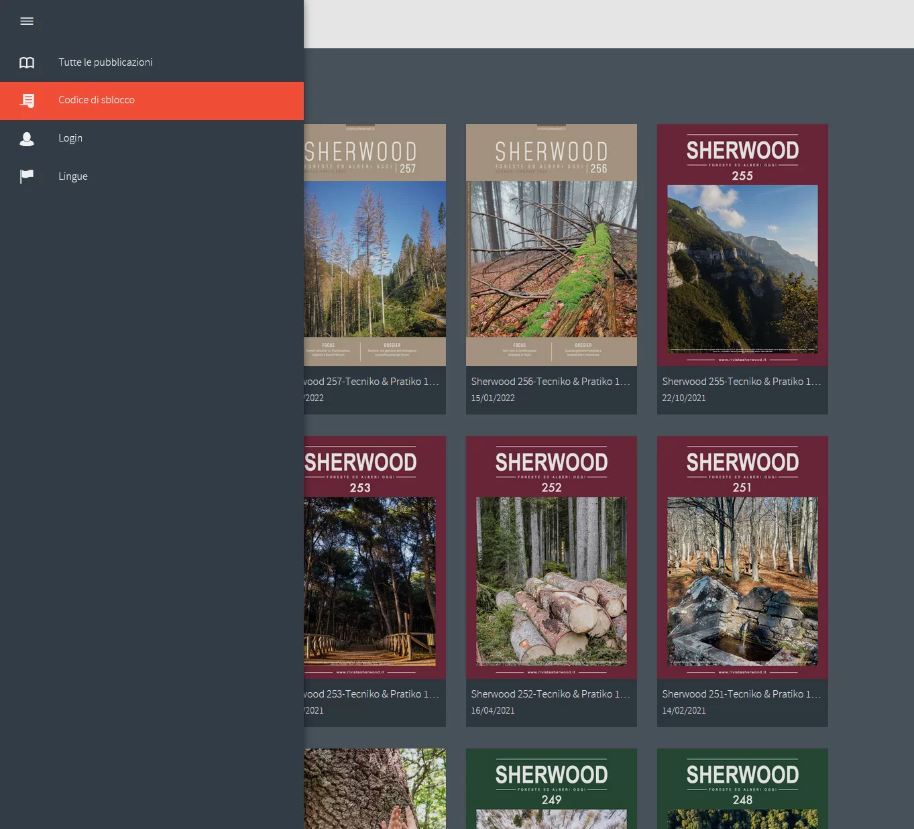The height and width of the screenshot is (829, 914).
Task: Select Codice di sblocco menu entry
Action: pyautogui.click(x=97, y=100)
